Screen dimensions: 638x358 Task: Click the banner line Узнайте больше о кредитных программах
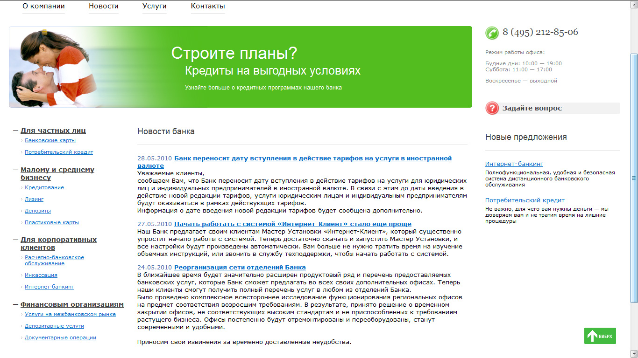[x=263, y=87]
